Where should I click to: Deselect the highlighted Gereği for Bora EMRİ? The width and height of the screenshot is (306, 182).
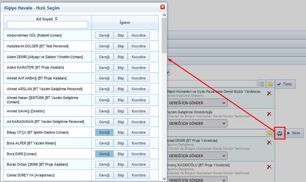(x=104, y=154)
